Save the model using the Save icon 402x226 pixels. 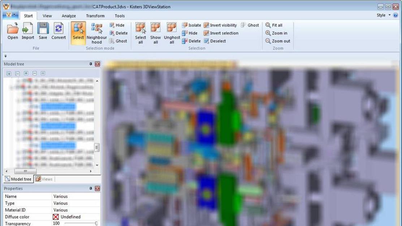click(x=43, y=31)
